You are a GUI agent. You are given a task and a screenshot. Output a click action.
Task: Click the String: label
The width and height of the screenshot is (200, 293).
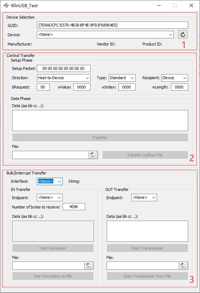(74, 182)
